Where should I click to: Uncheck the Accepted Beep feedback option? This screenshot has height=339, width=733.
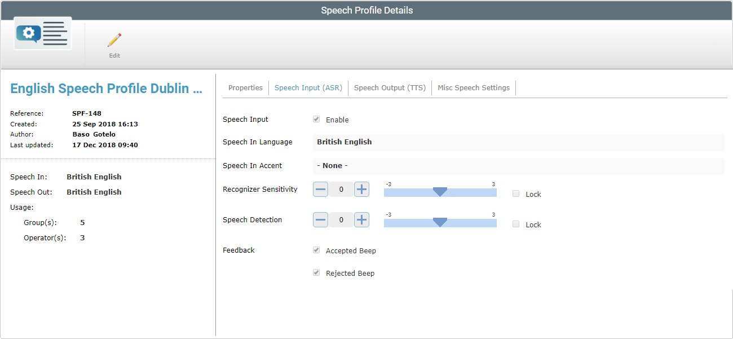(316, 250)
